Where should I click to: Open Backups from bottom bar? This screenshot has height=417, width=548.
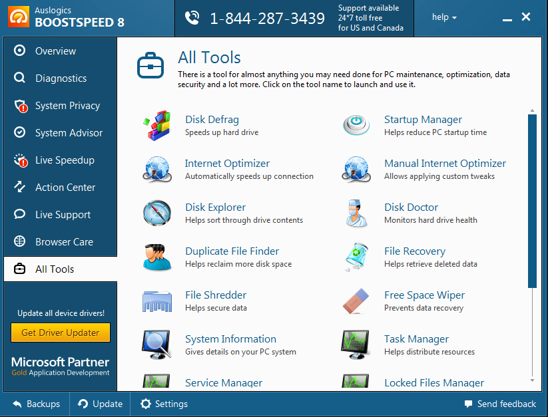click(x=36, y=404)
